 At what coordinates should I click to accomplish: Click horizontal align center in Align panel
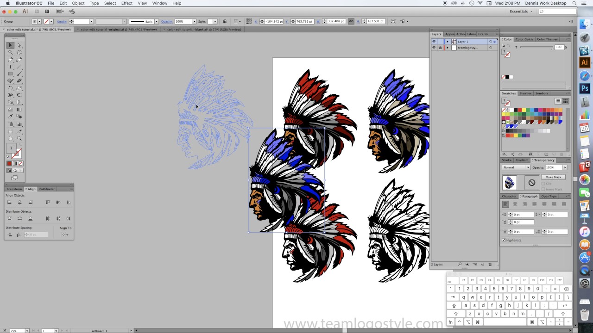(x=20, y=202)
